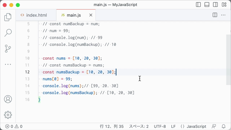Image resolution: width=231 pixels, height=130 pixels.
Task: Select the main.js tab
Action: [74, 15]
